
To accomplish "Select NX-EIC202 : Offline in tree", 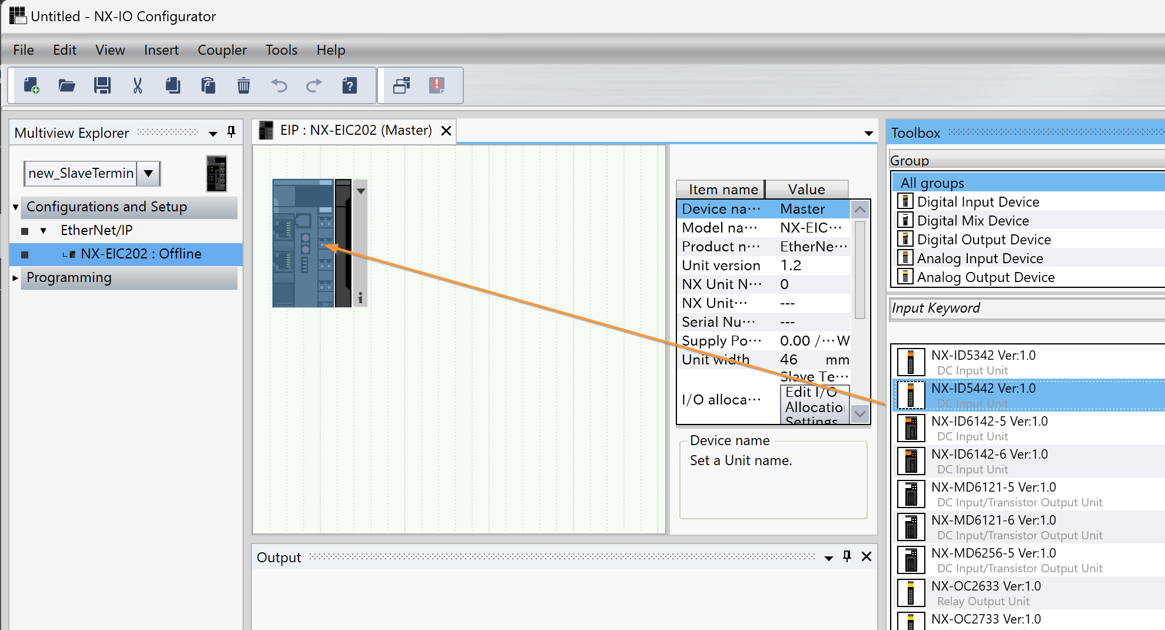I will pos(141,254).
